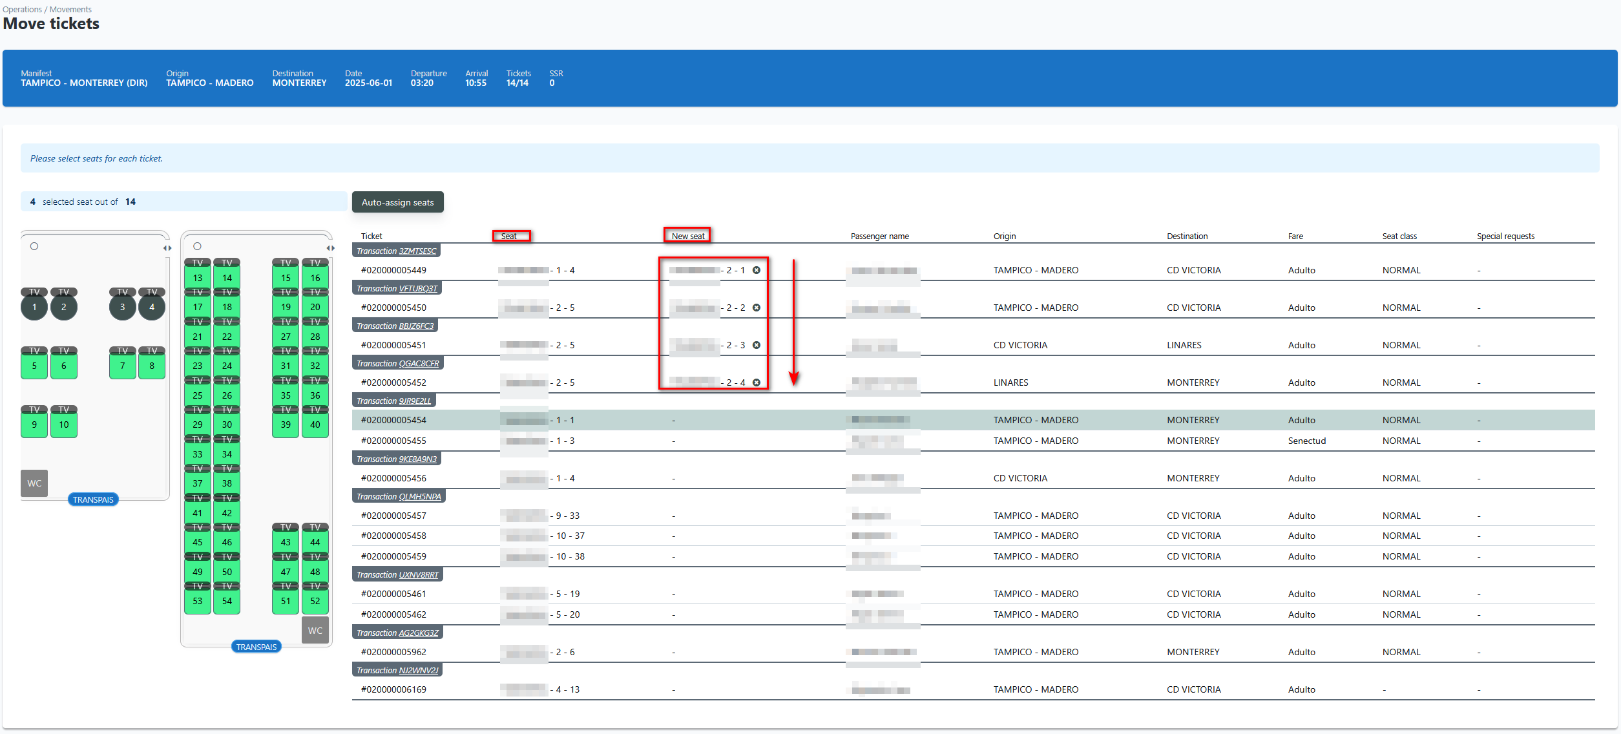The image size is (1621, 734).
Task: Select seat 52 on second bus
Action: click(x=315, y=601)
